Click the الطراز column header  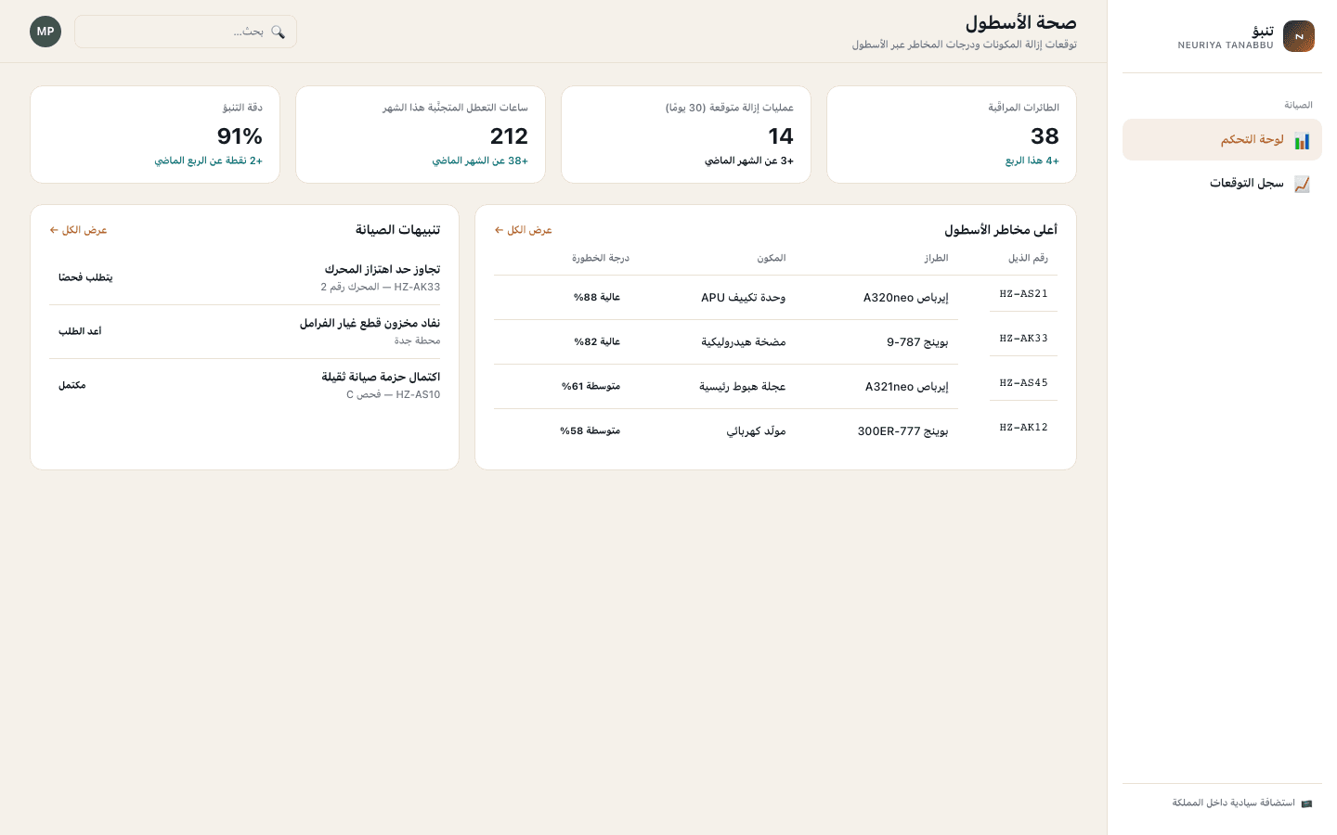coord(936,258)
